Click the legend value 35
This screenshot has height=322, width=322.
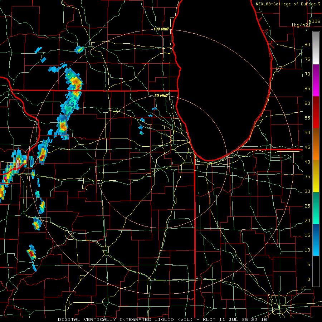(307, 177)
